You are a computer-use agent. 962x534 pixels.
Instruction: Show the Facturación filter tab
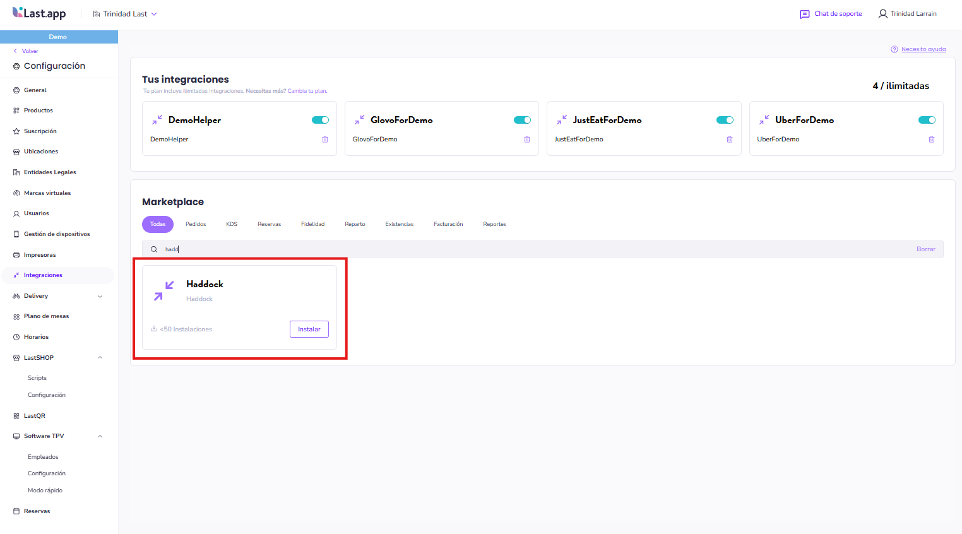click(x=448, y=224)
